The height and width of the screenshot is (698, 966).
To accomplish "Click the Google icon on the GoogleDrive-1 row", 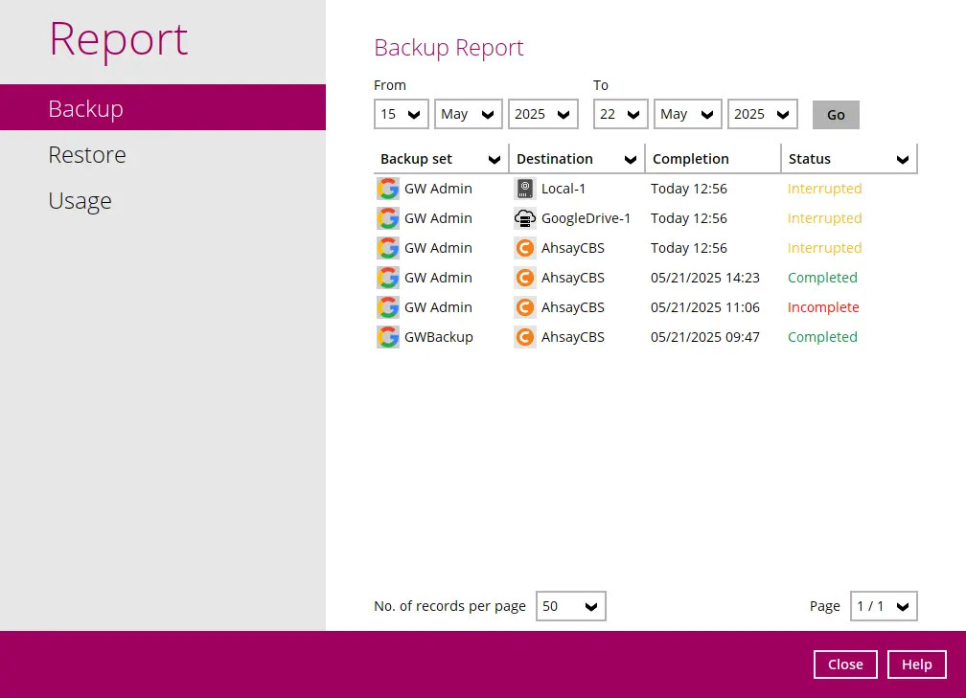I will click(387, 218).
